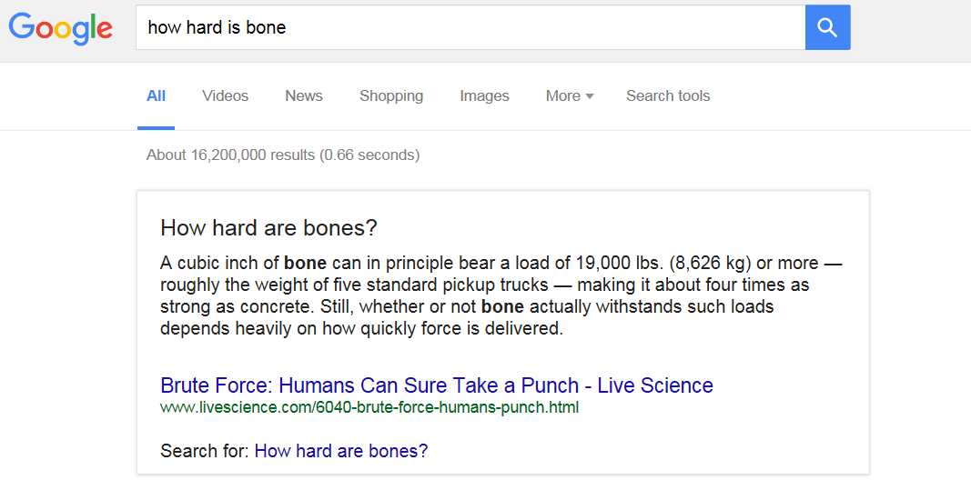Show the Images results tab
Screen dimensions: 971x490
click(x=484, y=96)
